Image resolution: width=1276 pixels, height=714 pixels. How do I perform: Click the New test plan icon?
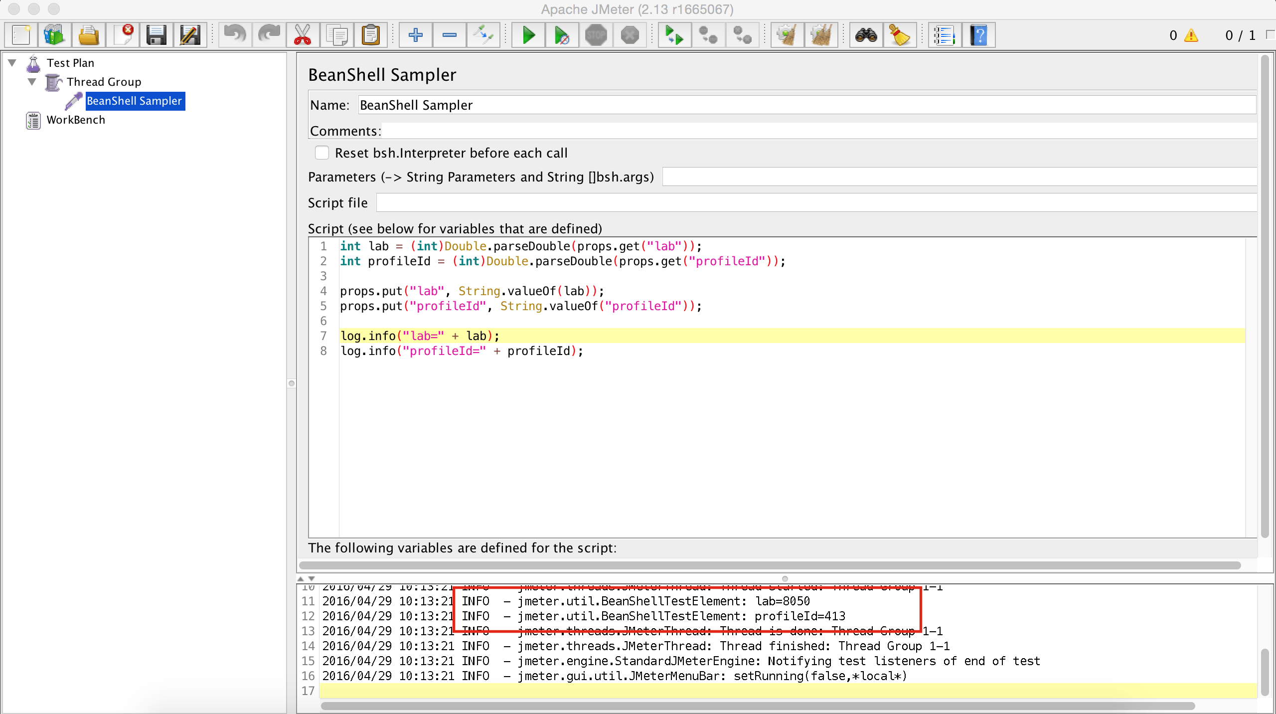[x=21, y=35]
